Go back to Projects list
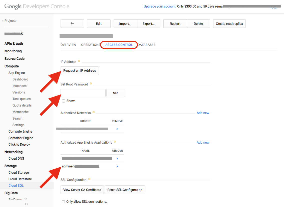This screenshot has width=284, height=207. coord(10,21)
